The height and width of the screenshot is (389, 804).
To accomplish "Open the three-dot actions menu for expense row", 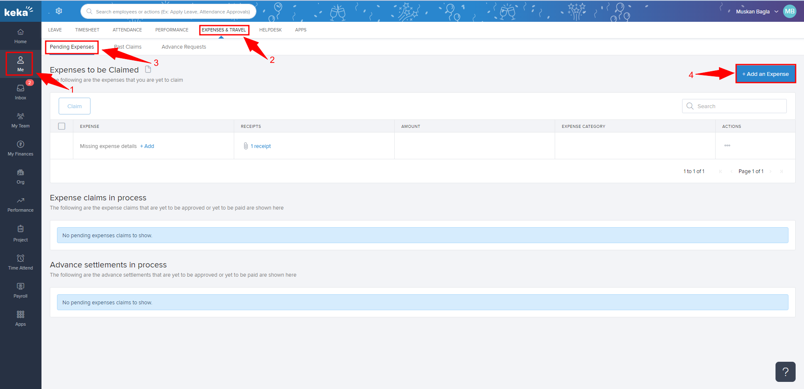I will [727, 145].
